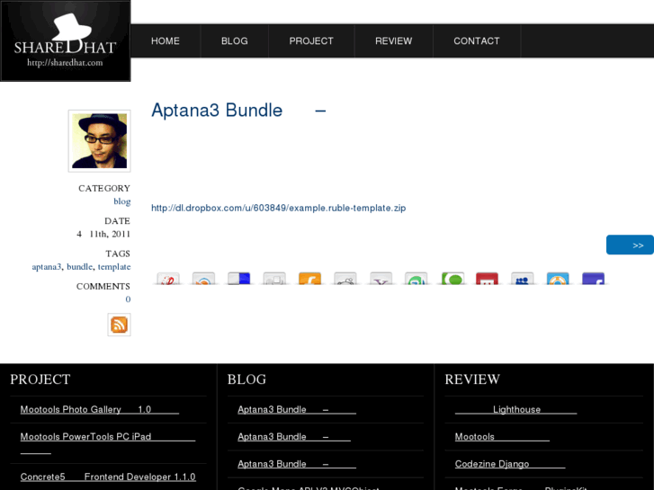Screen dimensions: 654x490
Task: Open the CONTACT navigation item
Action: 476,40
